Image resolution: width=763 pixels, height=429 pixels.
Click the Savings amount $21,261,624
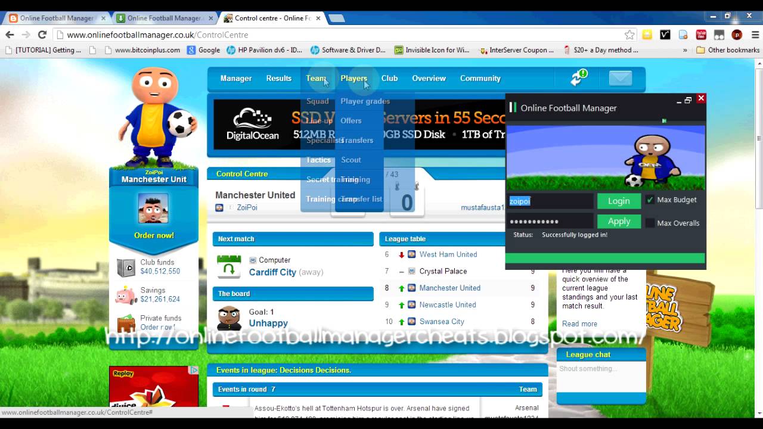[160, 300]
